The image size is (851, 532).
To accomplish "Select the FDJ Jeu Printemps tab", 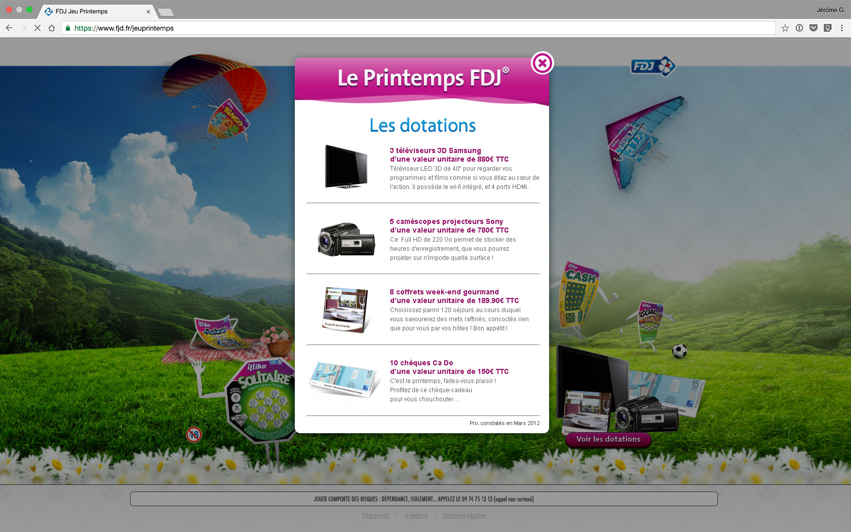I will pos(96,11).
